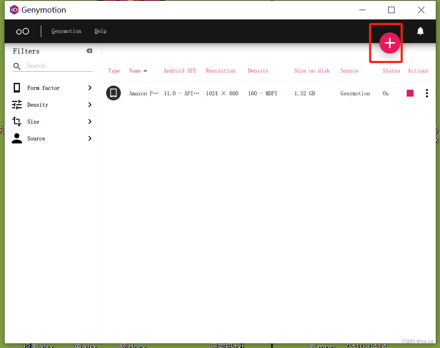Sort devices by Size on disk
The image size is (440, 348).
pyautogui.click(x=312, y=71)
